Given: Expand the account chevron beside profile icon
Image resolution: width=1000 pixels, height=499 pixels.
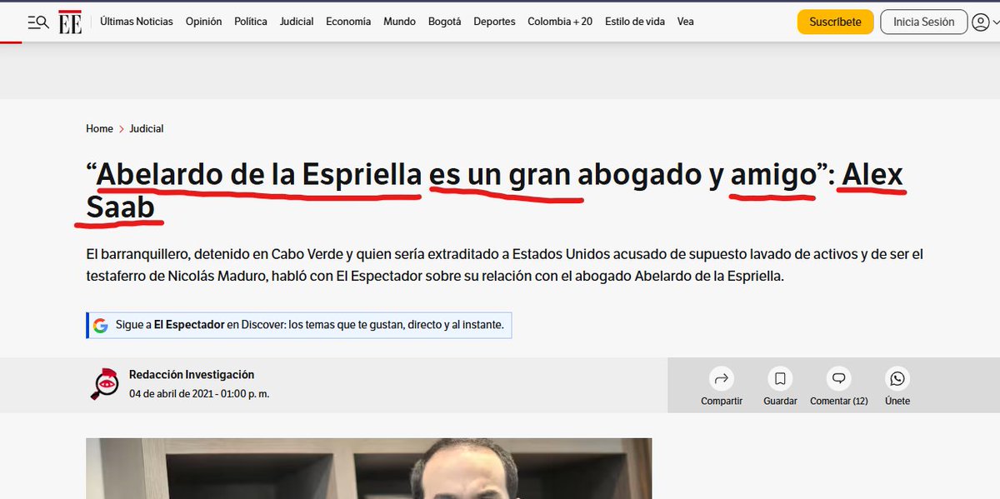Looking at the screenshot, I should (x=996, y=22).
